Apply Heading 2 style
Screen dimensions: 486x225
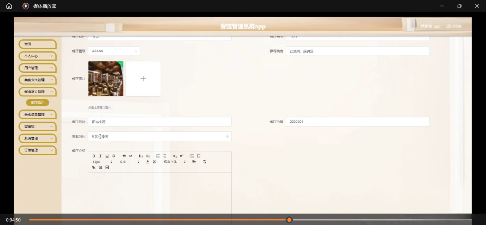pyautogui.click(x=148, y=156)
